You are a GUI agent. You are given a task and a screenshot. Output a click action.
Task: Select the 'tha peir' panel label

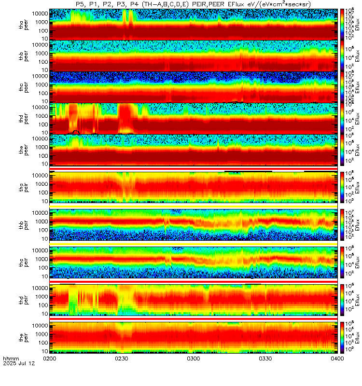24,188
